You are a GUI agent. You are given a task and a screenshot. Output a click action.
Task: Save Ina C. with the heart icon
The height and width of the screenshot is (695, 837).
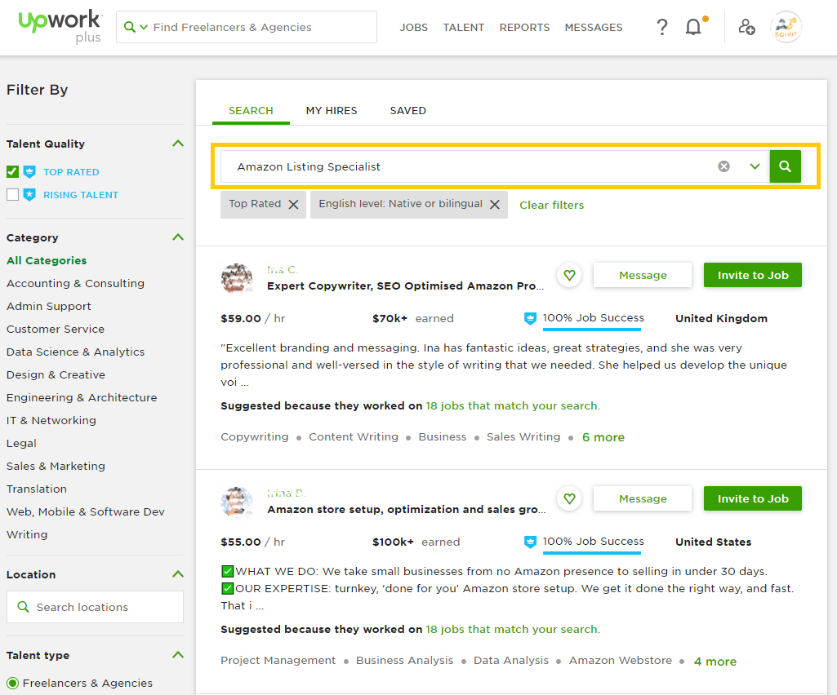click(x=569, y=275)
